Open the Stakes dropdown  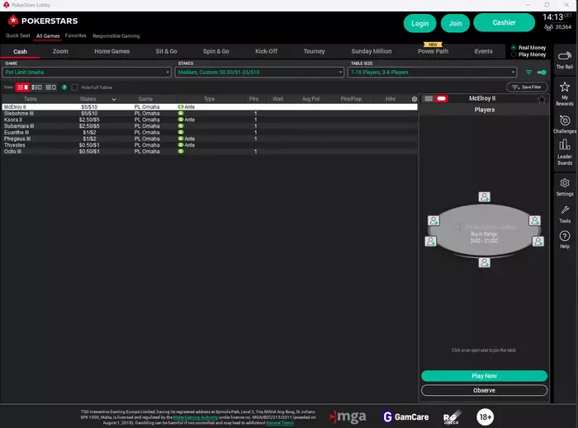259,72
